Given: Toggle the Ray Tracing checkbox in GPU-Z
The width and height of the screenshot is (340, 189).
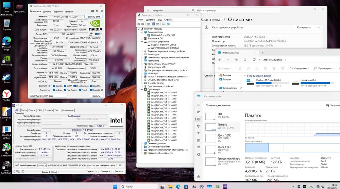Looking at the screenshot, I should coord(65,90).
